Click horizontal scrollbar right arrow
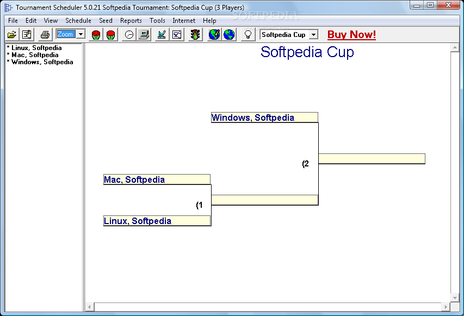 (x=446, y=307)
